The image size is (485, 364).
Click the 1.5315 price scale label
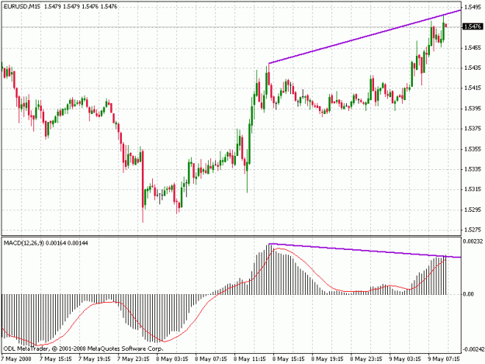pyautogui.click(x=473, y=189)
